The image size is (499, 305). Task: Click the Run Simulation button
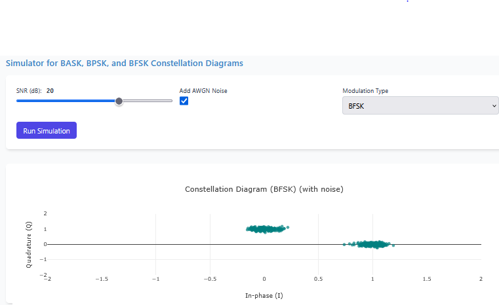[47, 130]
